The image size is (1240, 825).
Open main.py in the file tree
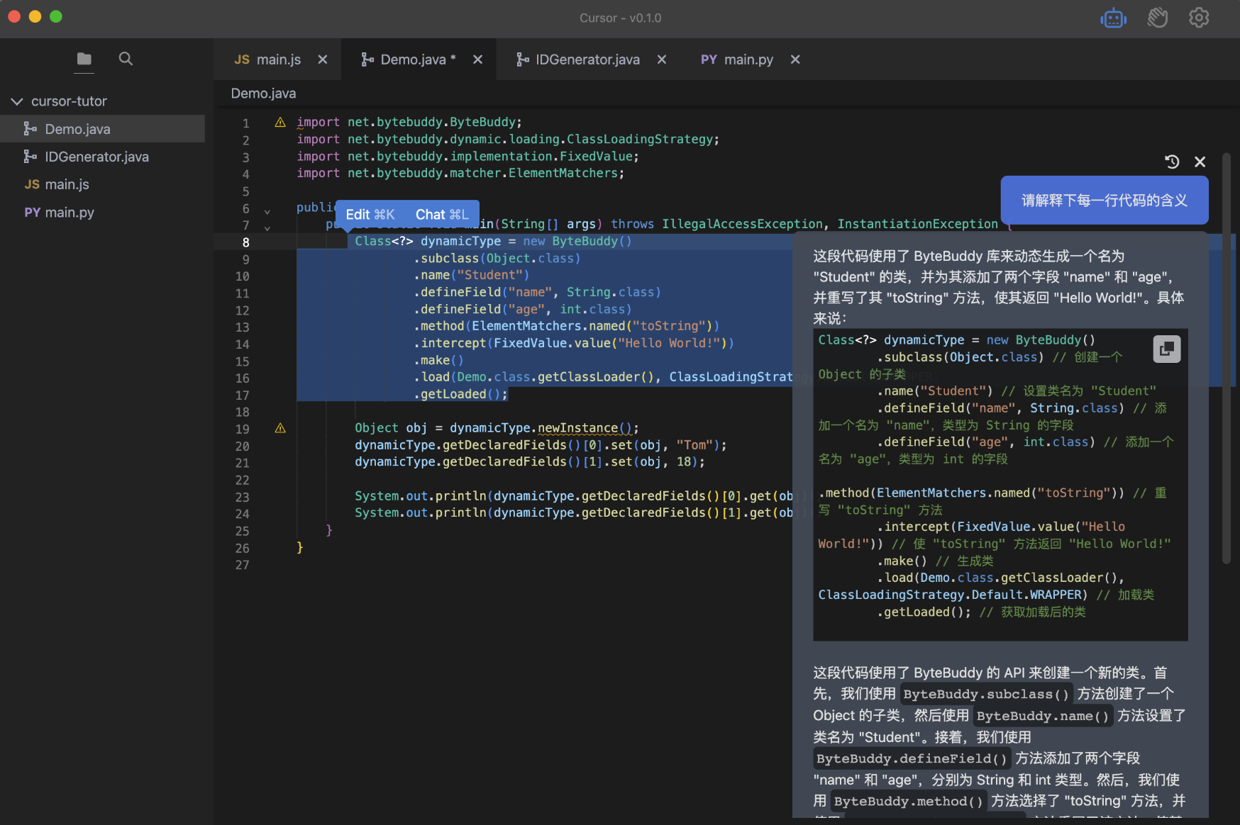[103, 213]
